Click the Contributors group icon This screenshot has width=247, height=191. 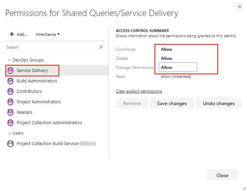(x=10, y=91)
